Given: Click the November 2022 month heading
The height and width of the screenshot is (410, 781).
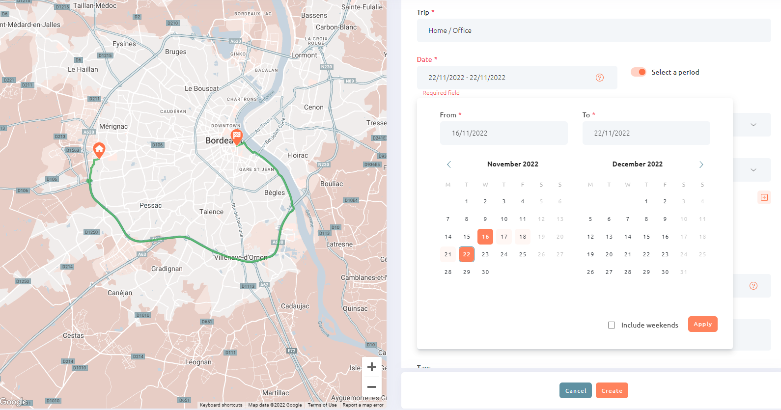Looking at the screenshot, I should tap(513, 164).
